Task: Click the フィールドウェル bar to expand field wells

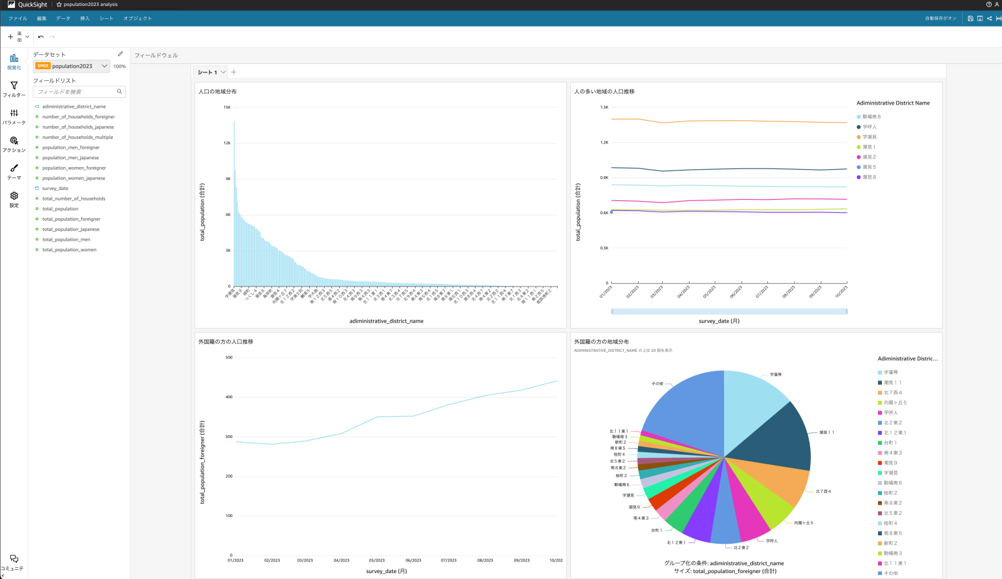Action: click(155, 55)
